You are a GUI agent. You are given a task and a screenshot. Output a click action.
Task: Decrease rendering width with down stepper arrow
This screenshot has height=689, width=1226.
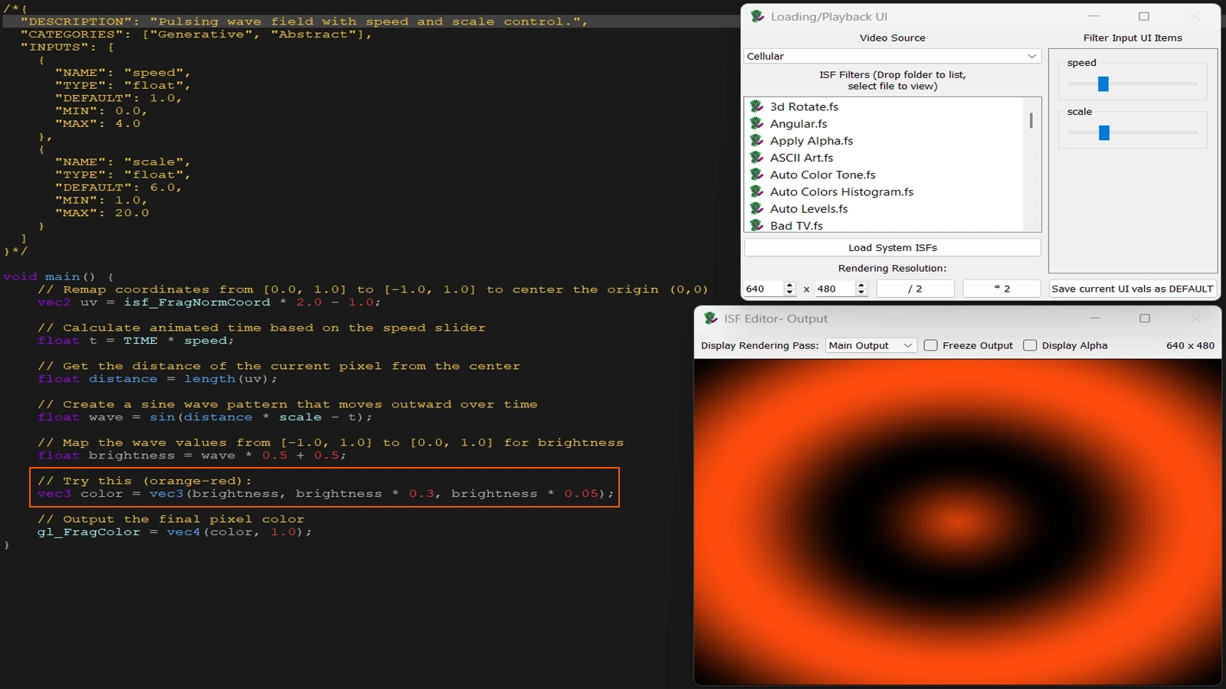click(x=790, y=292)
